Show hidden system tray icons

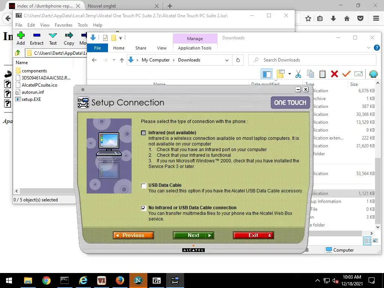tap(317, 280)
